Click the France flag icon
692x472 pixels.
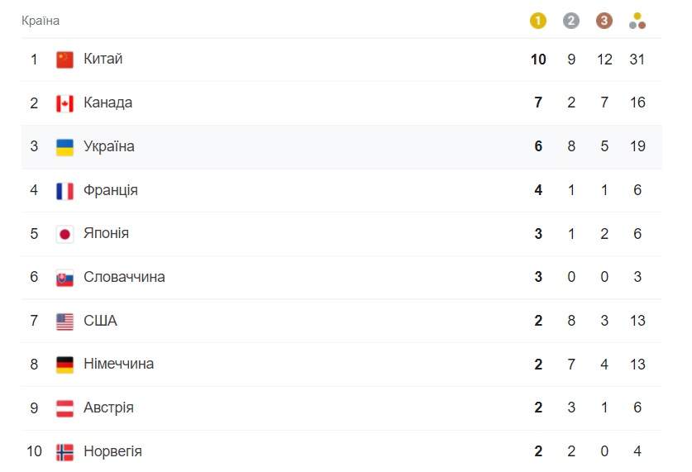coord(64,191)
